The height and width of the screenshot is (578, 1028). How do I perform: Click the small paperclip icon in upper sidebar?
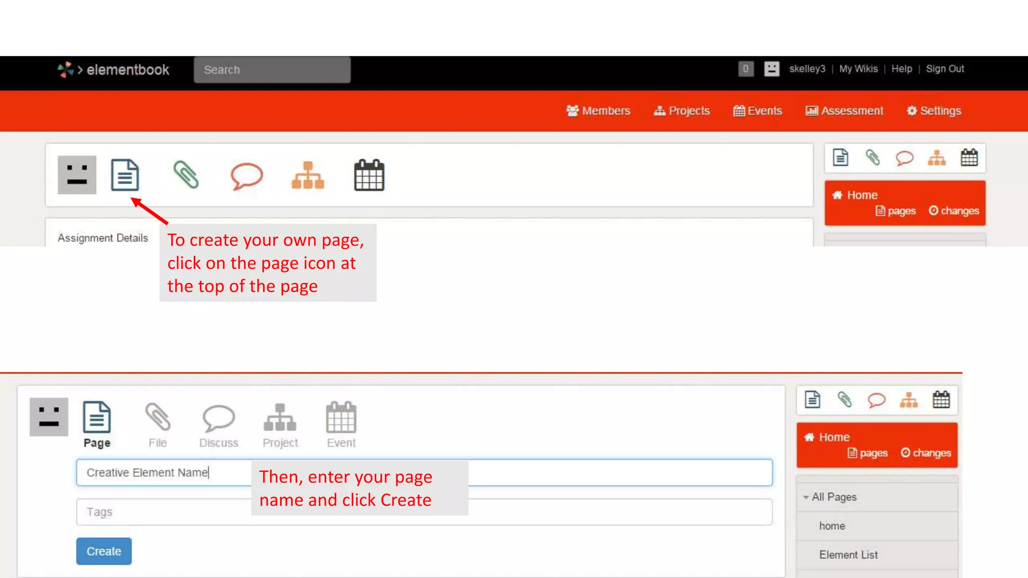pyautogui.click(x=872, y=158)
